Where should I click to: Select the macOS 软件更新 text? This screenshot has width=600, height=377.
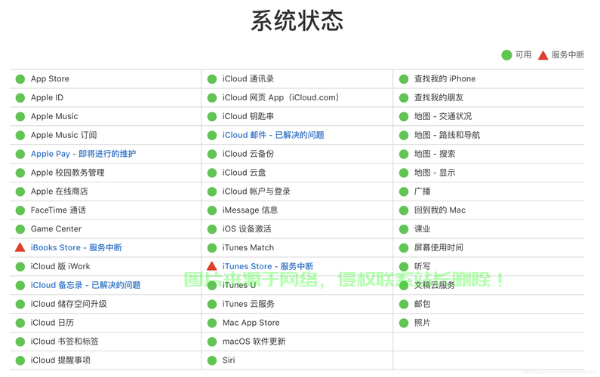(x=254, y=341)
